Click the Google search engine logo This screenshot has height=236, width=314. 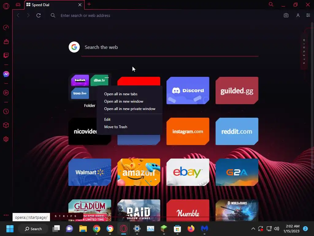point(74,47)
